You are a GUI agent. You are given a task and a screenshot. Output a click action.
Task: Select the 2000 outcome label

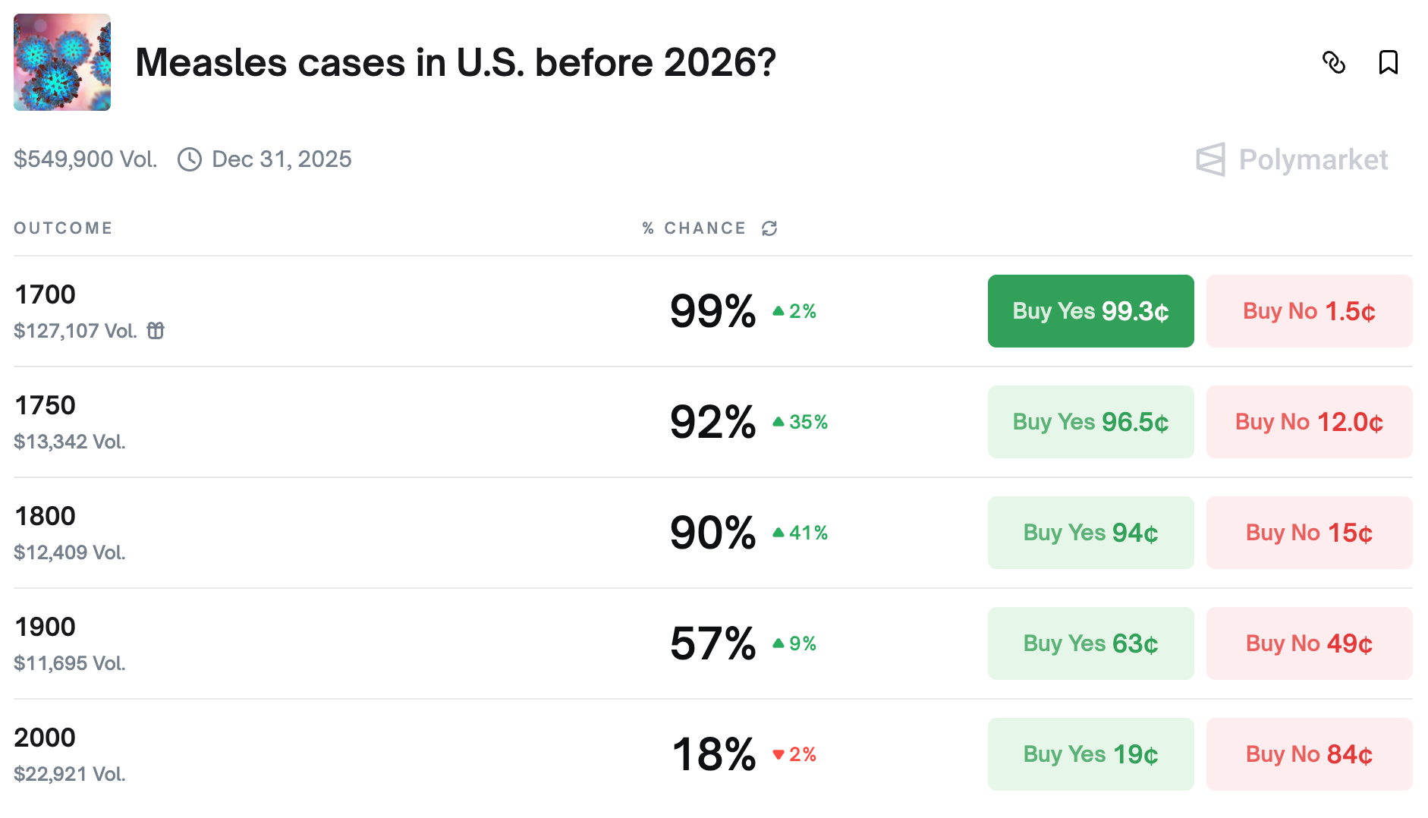pyautogui.click(x=45, y=738)
